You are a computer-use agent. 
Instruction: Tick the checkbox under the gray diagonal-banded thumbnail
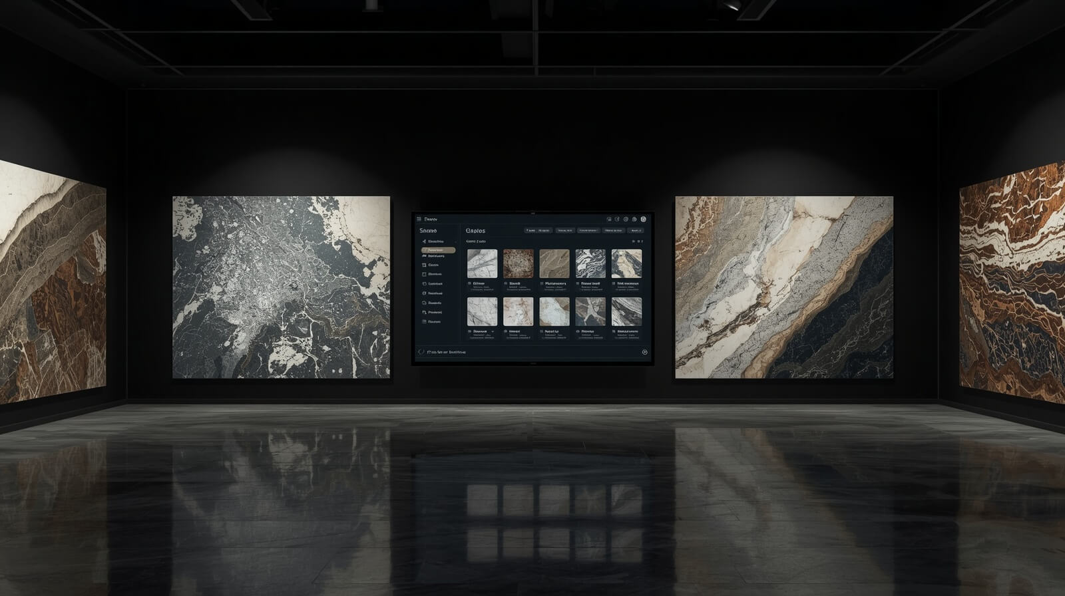[x=614, y=331]
